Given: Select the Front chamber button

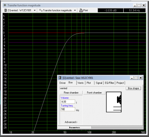Looking at the screenshot, I should tap(94, 93).
